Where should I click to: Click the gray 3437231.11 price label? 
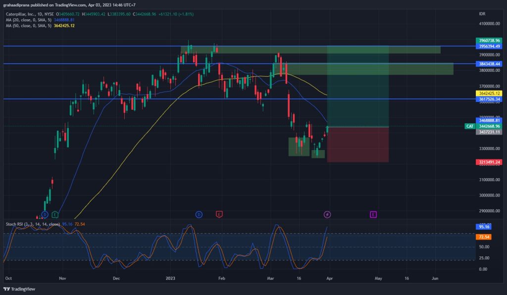pyautogui.click(x=489, y=132)
